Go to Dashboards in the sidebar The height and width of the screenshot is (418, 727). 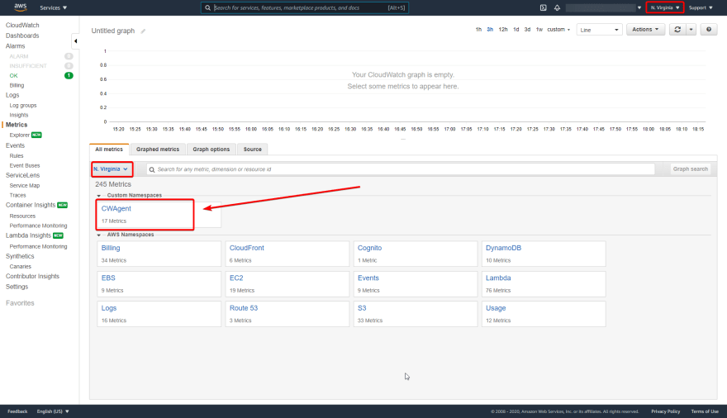tap(22, 36)
